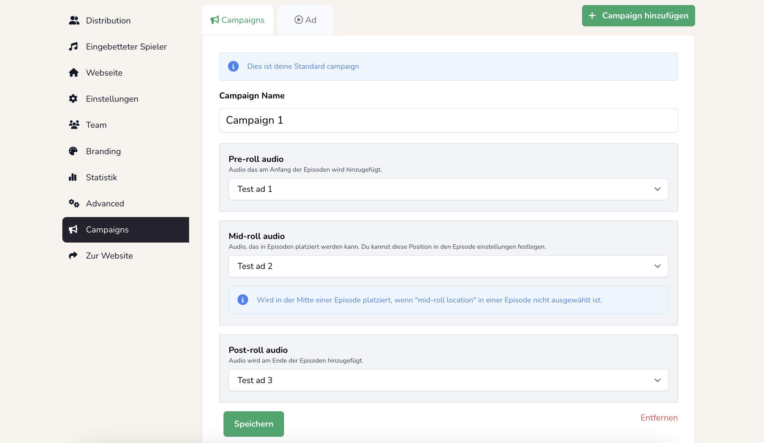Click info icon in mid-roll location notice

(x=242, y=300)
